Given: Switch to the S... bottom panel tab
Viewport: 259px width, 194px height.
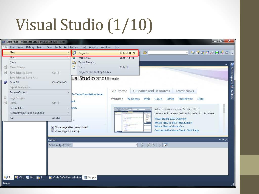Looking at the screenshot, I should (x=8, y=178).
